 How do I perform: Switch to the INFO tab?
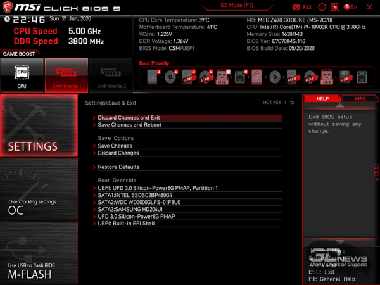coord(360,99)
